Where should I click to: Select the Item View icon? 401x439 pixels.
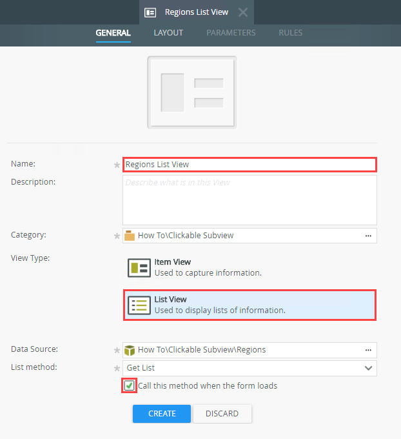[x=139, y=268]
